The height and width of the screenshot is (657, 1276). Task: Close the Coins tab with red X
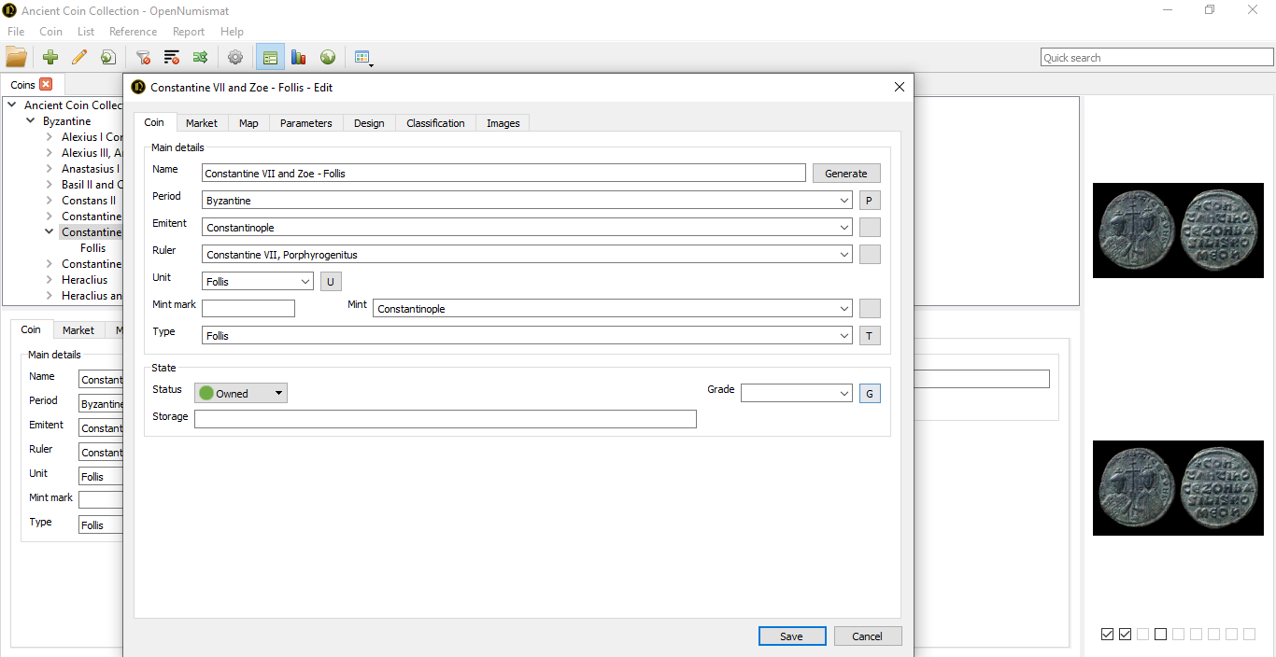[46, 84]
